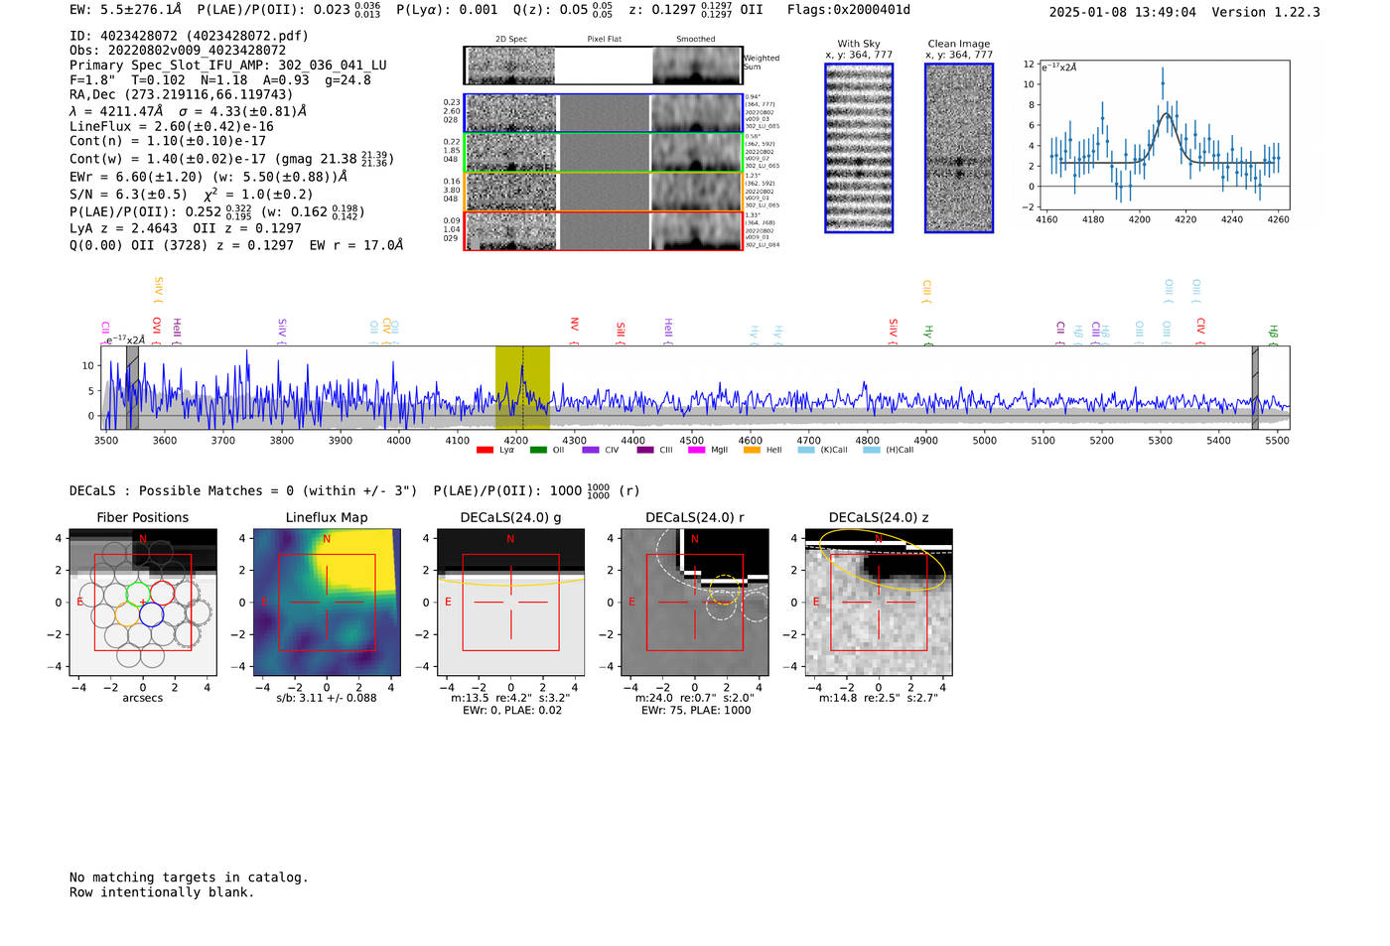Click the red Lyα legend swatch
Viewport: 1390px width, 946px height.
[x=485, y=450]
